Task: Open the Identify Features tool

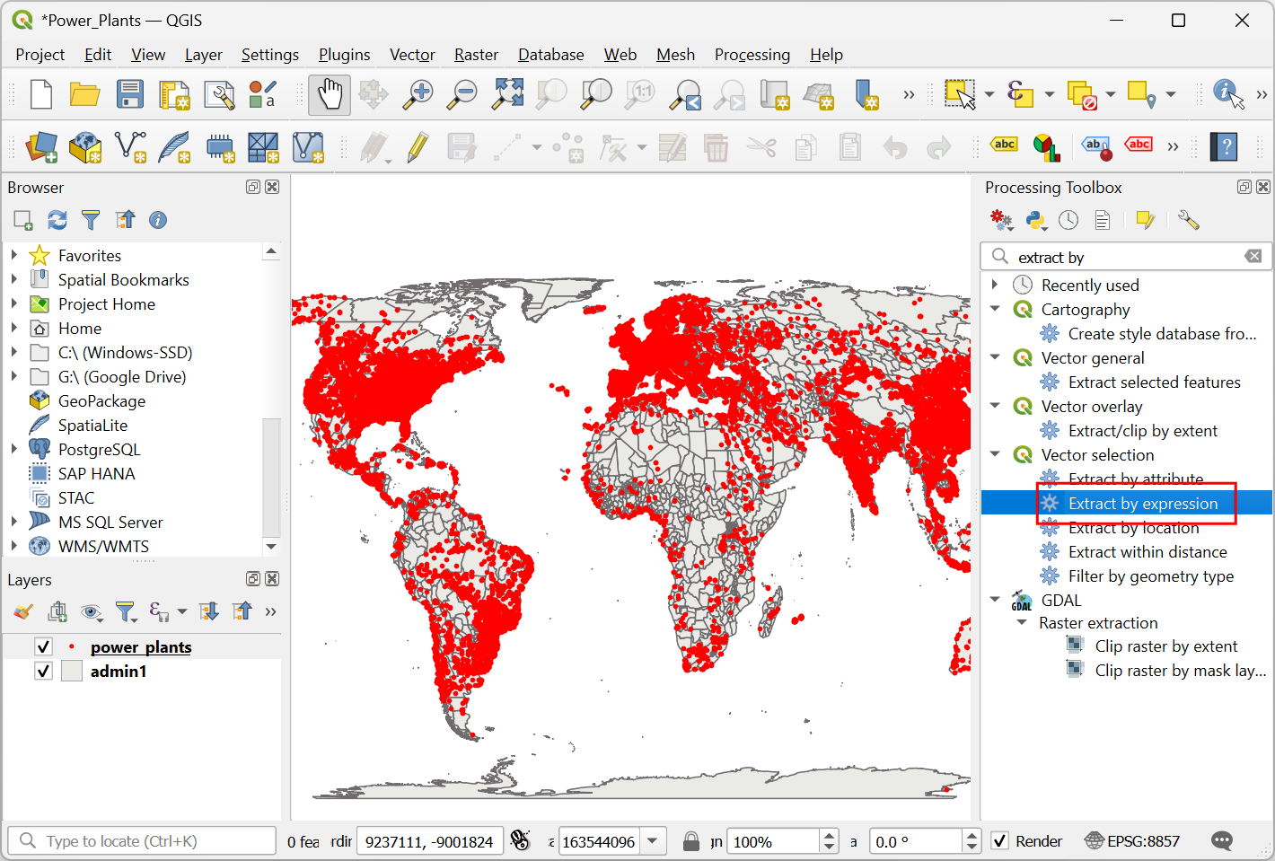Action: point(1227,93)
